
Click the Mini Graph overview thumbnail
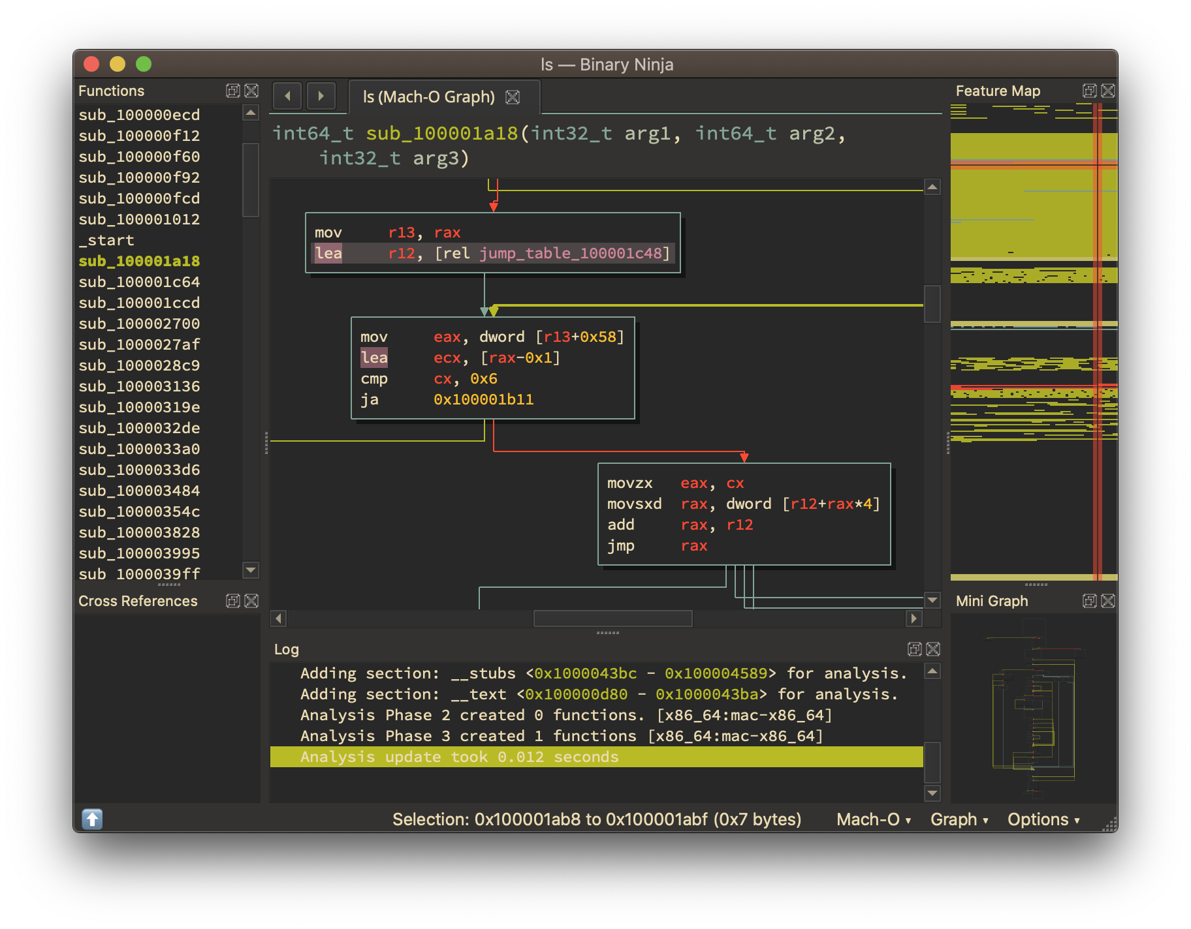[x=1034, y=708]
